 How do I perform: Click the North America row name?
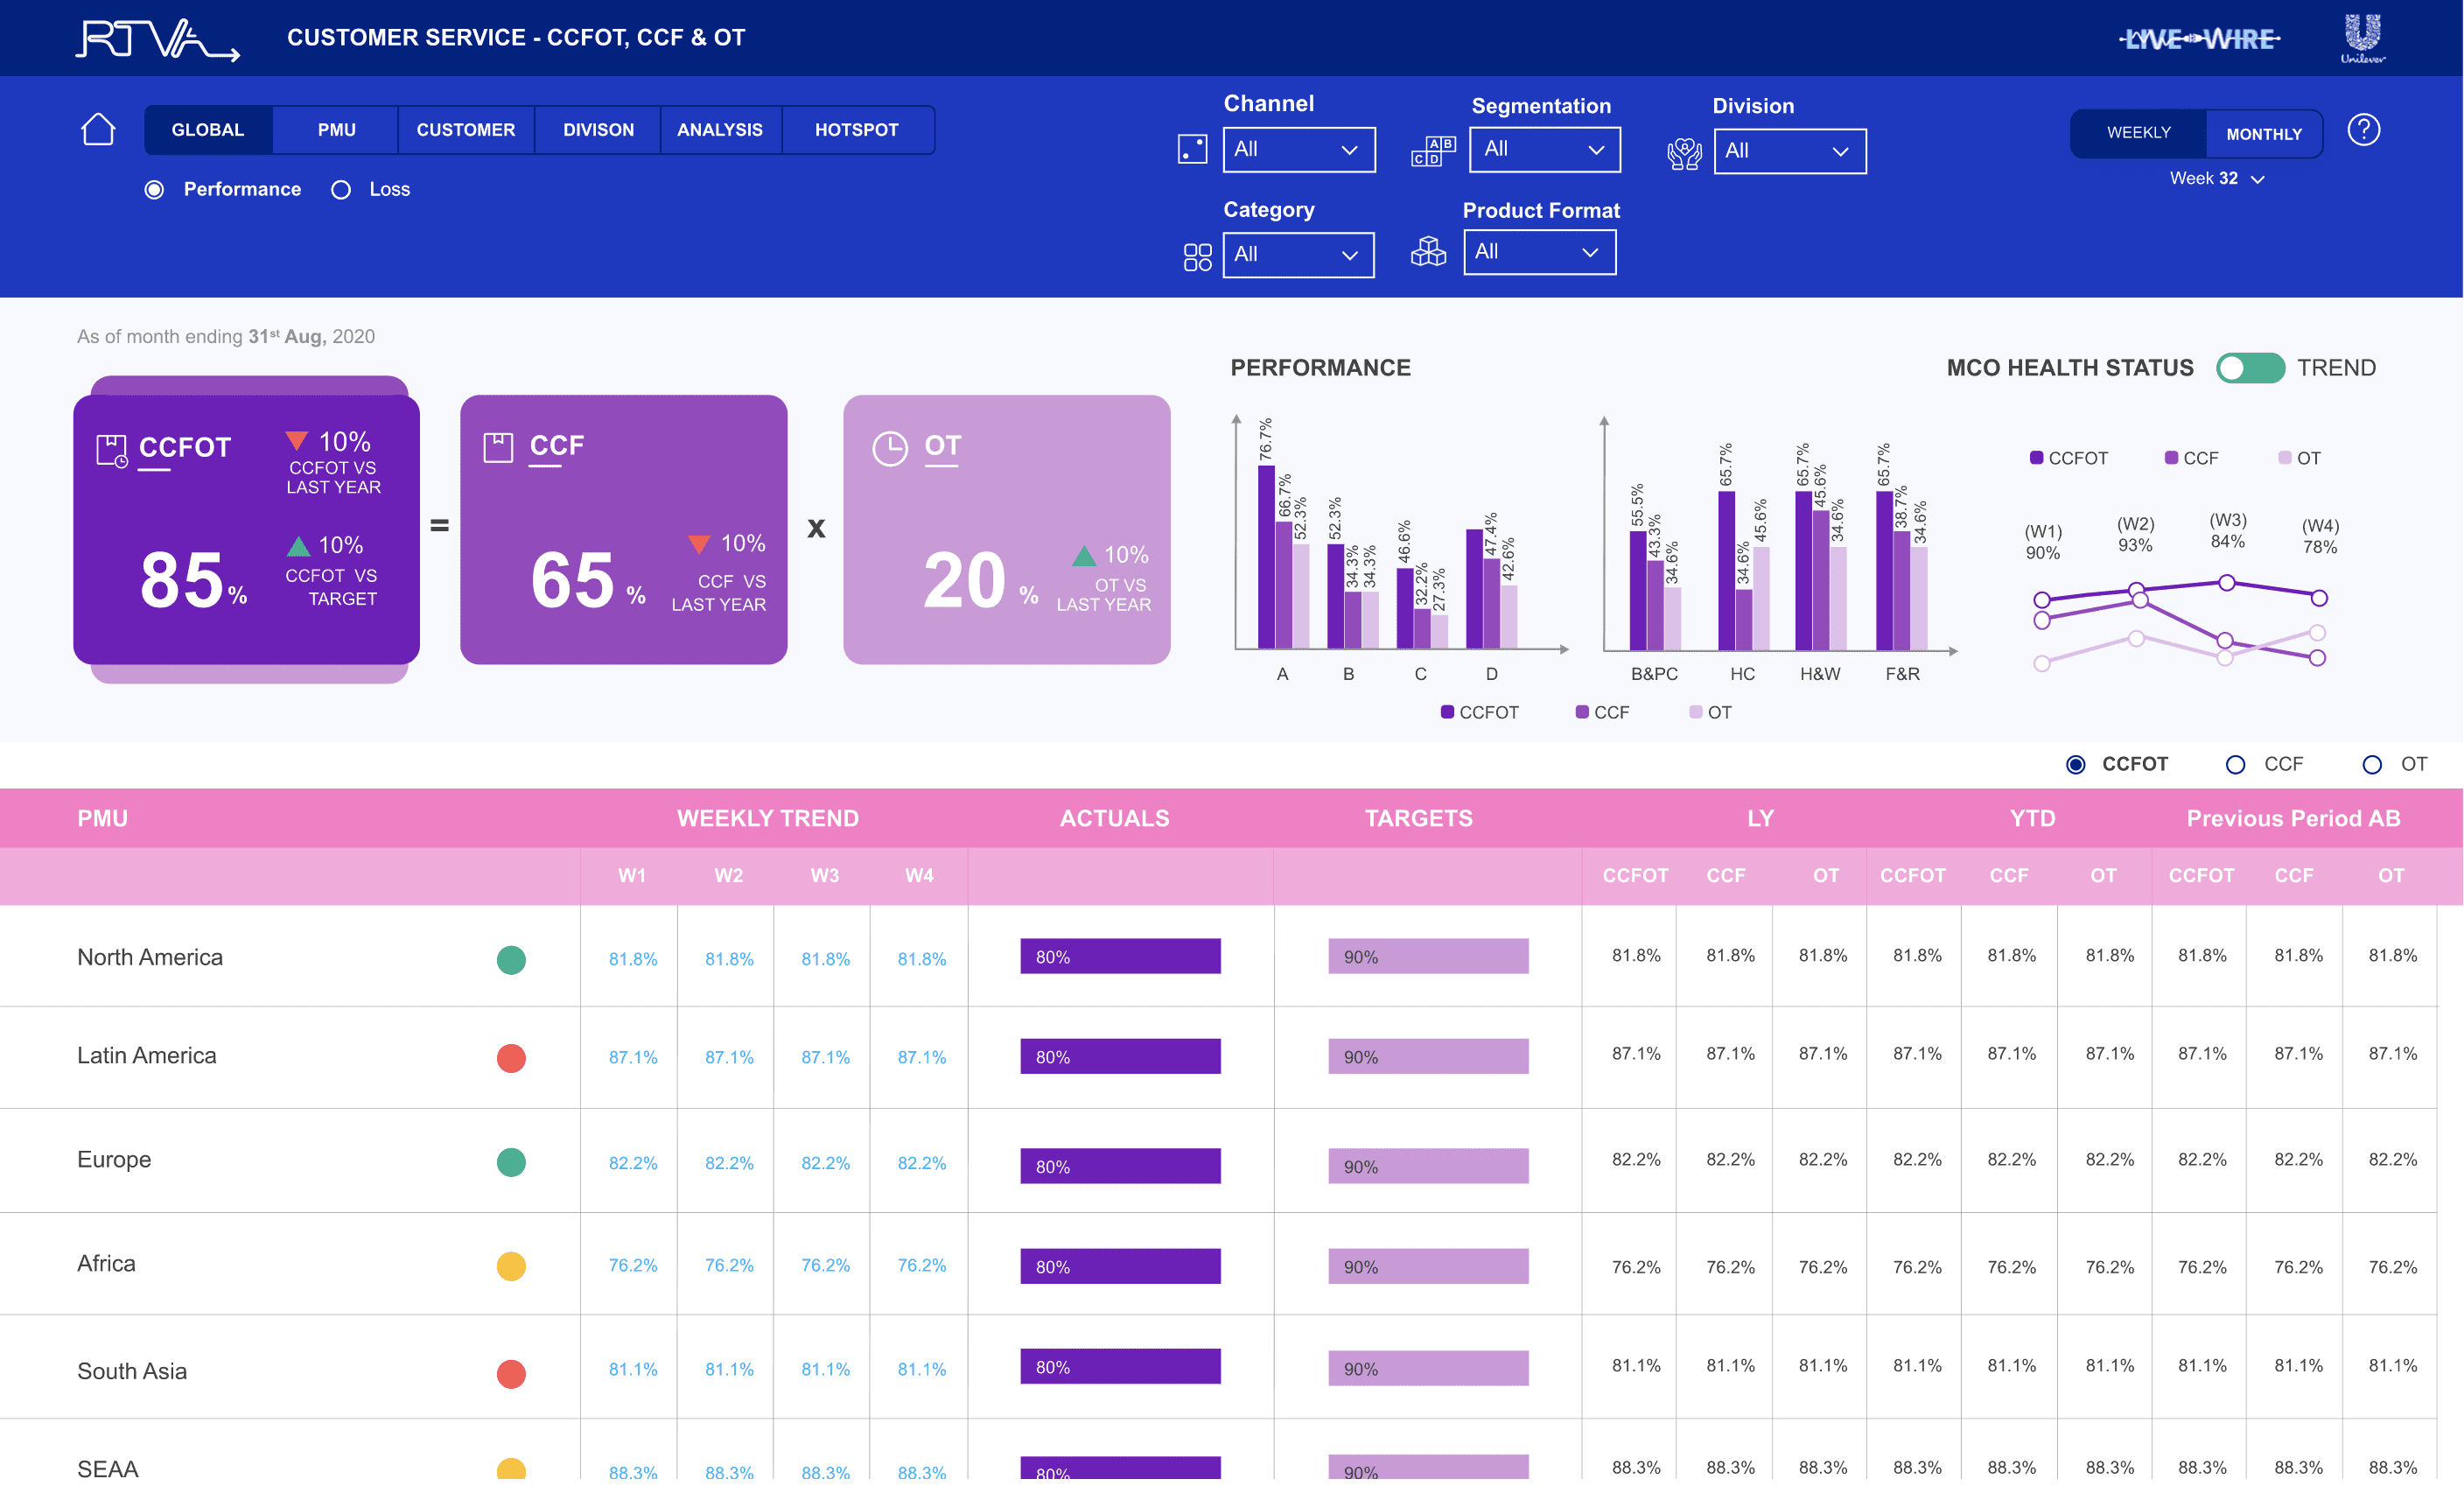point(150,957)
